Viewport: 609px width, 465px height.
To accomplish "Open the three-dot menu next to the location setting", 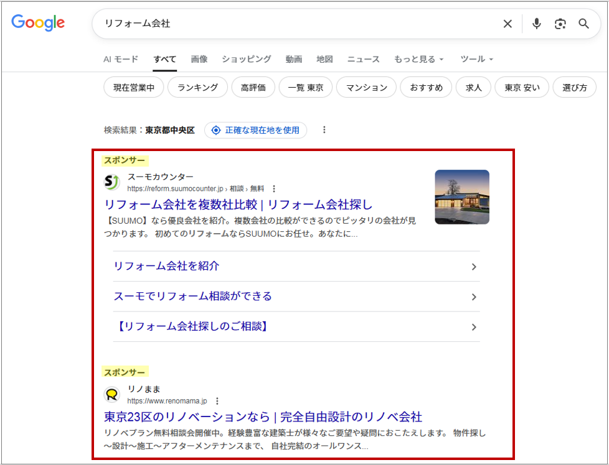I will coord(324,130).
